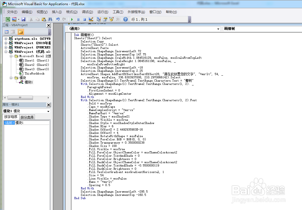Close the 属性 - 模块1 panel
Screen dimensions: 302x210
pos(49,105)
